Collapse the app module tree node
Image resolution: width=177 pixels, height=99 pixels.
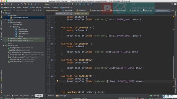click(x=4, y=13)
